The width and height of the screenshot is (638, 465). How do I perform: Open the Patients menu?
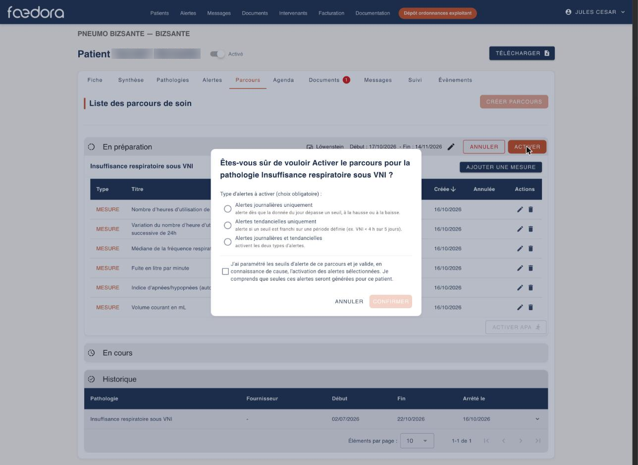[x=159, y=13]
